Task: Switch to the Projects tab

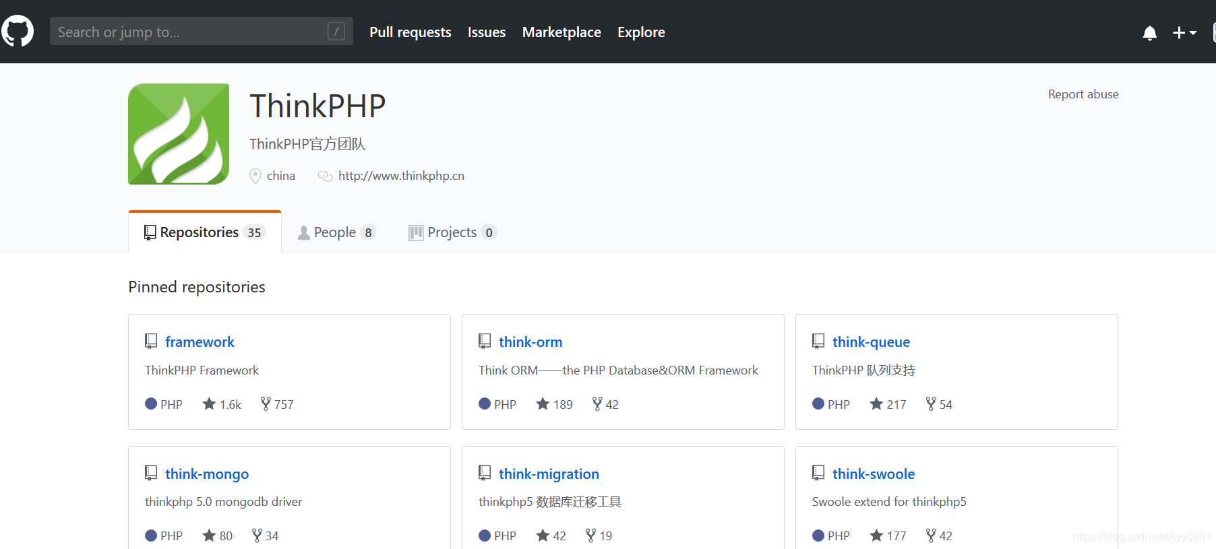Action: (x=452, y=232)
